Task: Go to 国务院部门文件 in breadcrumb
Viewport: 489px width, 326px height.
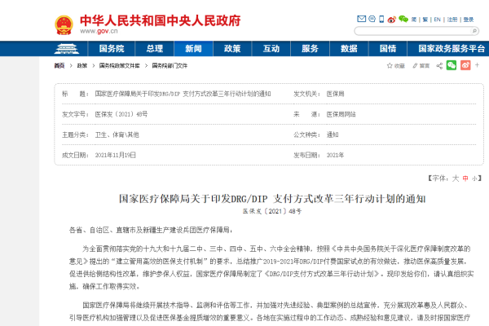Action: pyautogui.click(x=170, y=65)
